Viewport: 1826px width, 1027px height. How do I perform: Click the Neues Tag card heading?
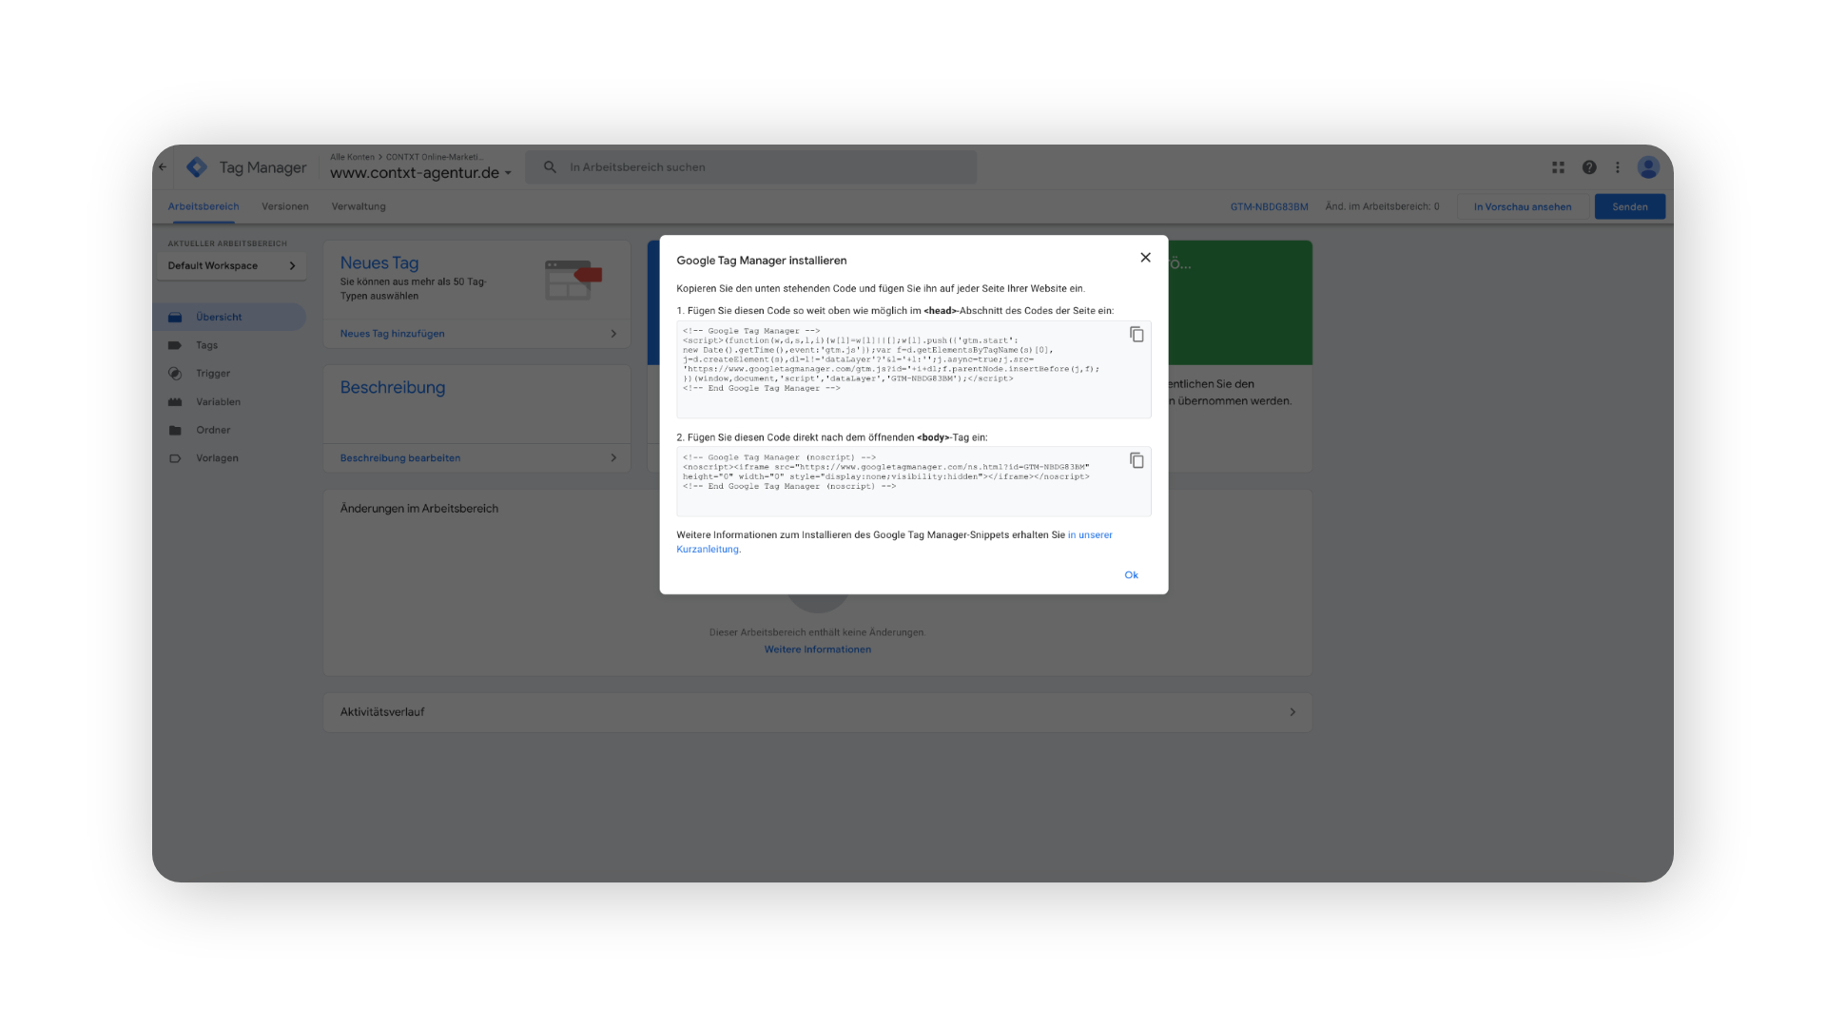point(379,263)
